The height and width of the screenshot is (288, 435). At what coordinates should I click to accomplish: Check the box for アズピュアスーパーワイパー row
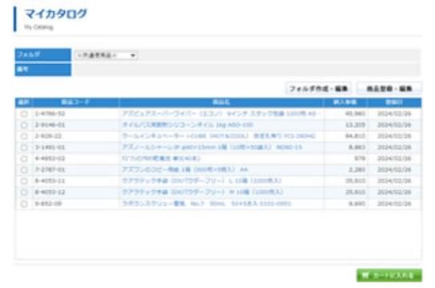tap(24, 114)
